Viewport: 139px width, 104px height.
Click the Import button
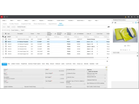[23, 30]
